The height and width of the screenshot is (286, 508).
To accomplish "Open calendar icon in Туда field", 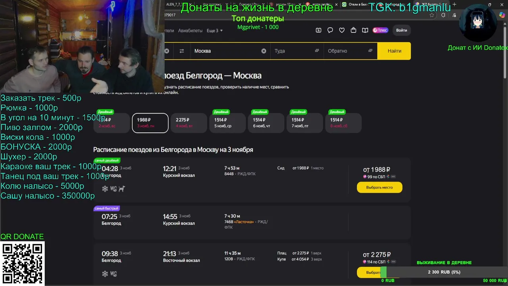I will click(x=317, y=50).
